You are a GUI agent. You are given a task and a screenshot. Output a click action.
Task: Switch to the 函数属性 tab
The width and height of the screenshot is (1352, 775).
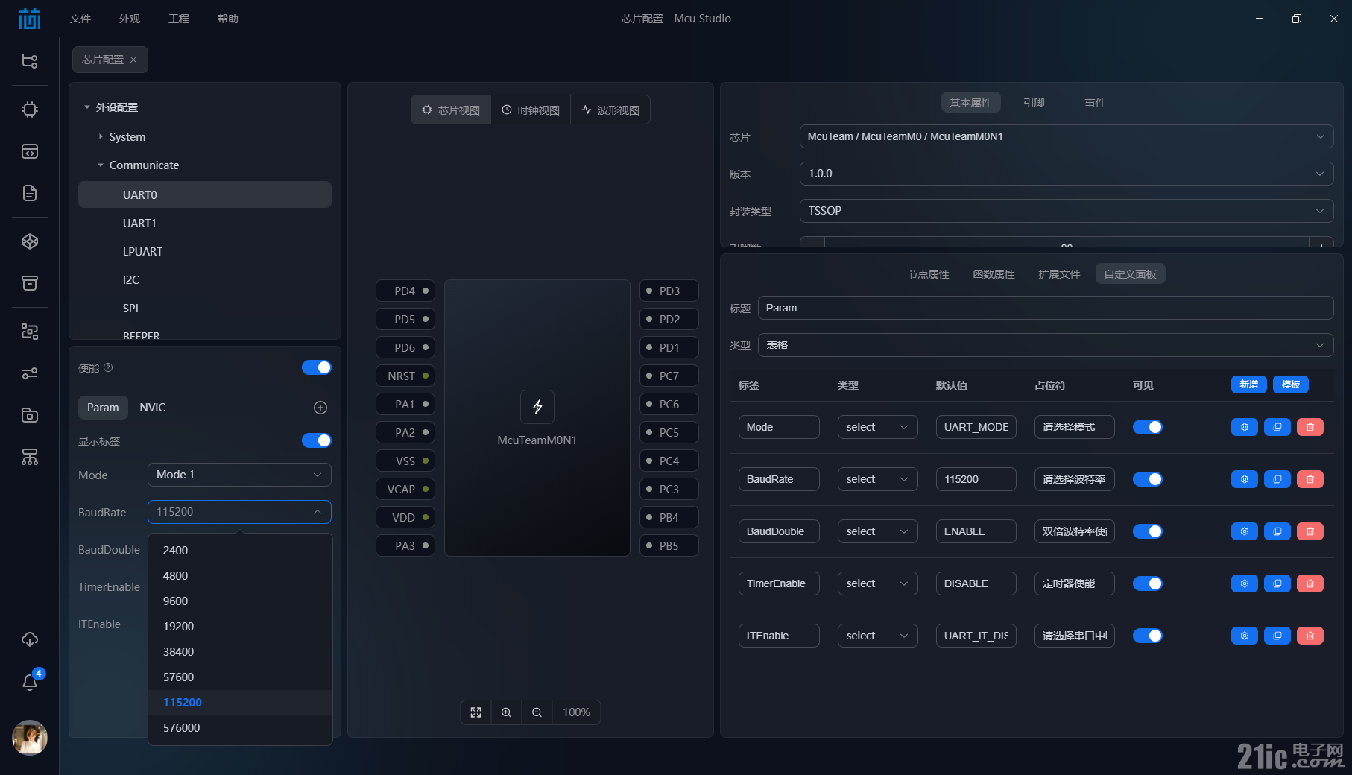(994, 274)
